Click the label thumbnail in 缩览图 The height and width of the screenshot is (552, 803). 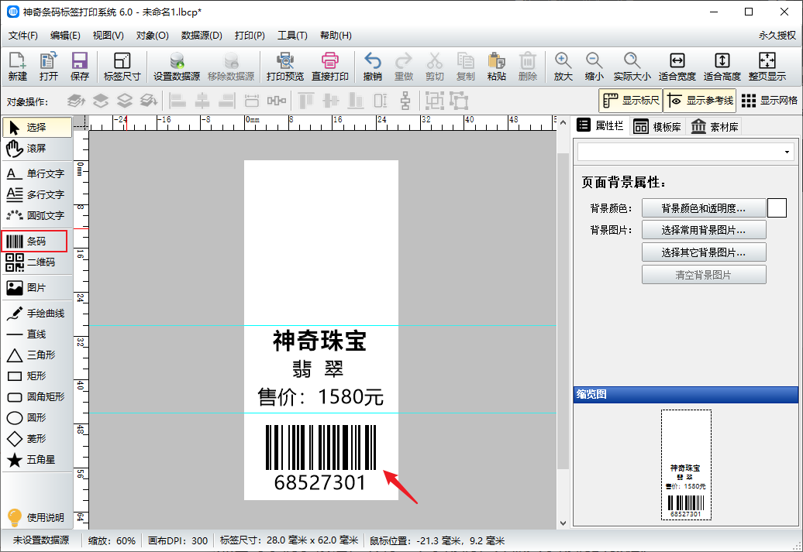(x=686, y=465)
